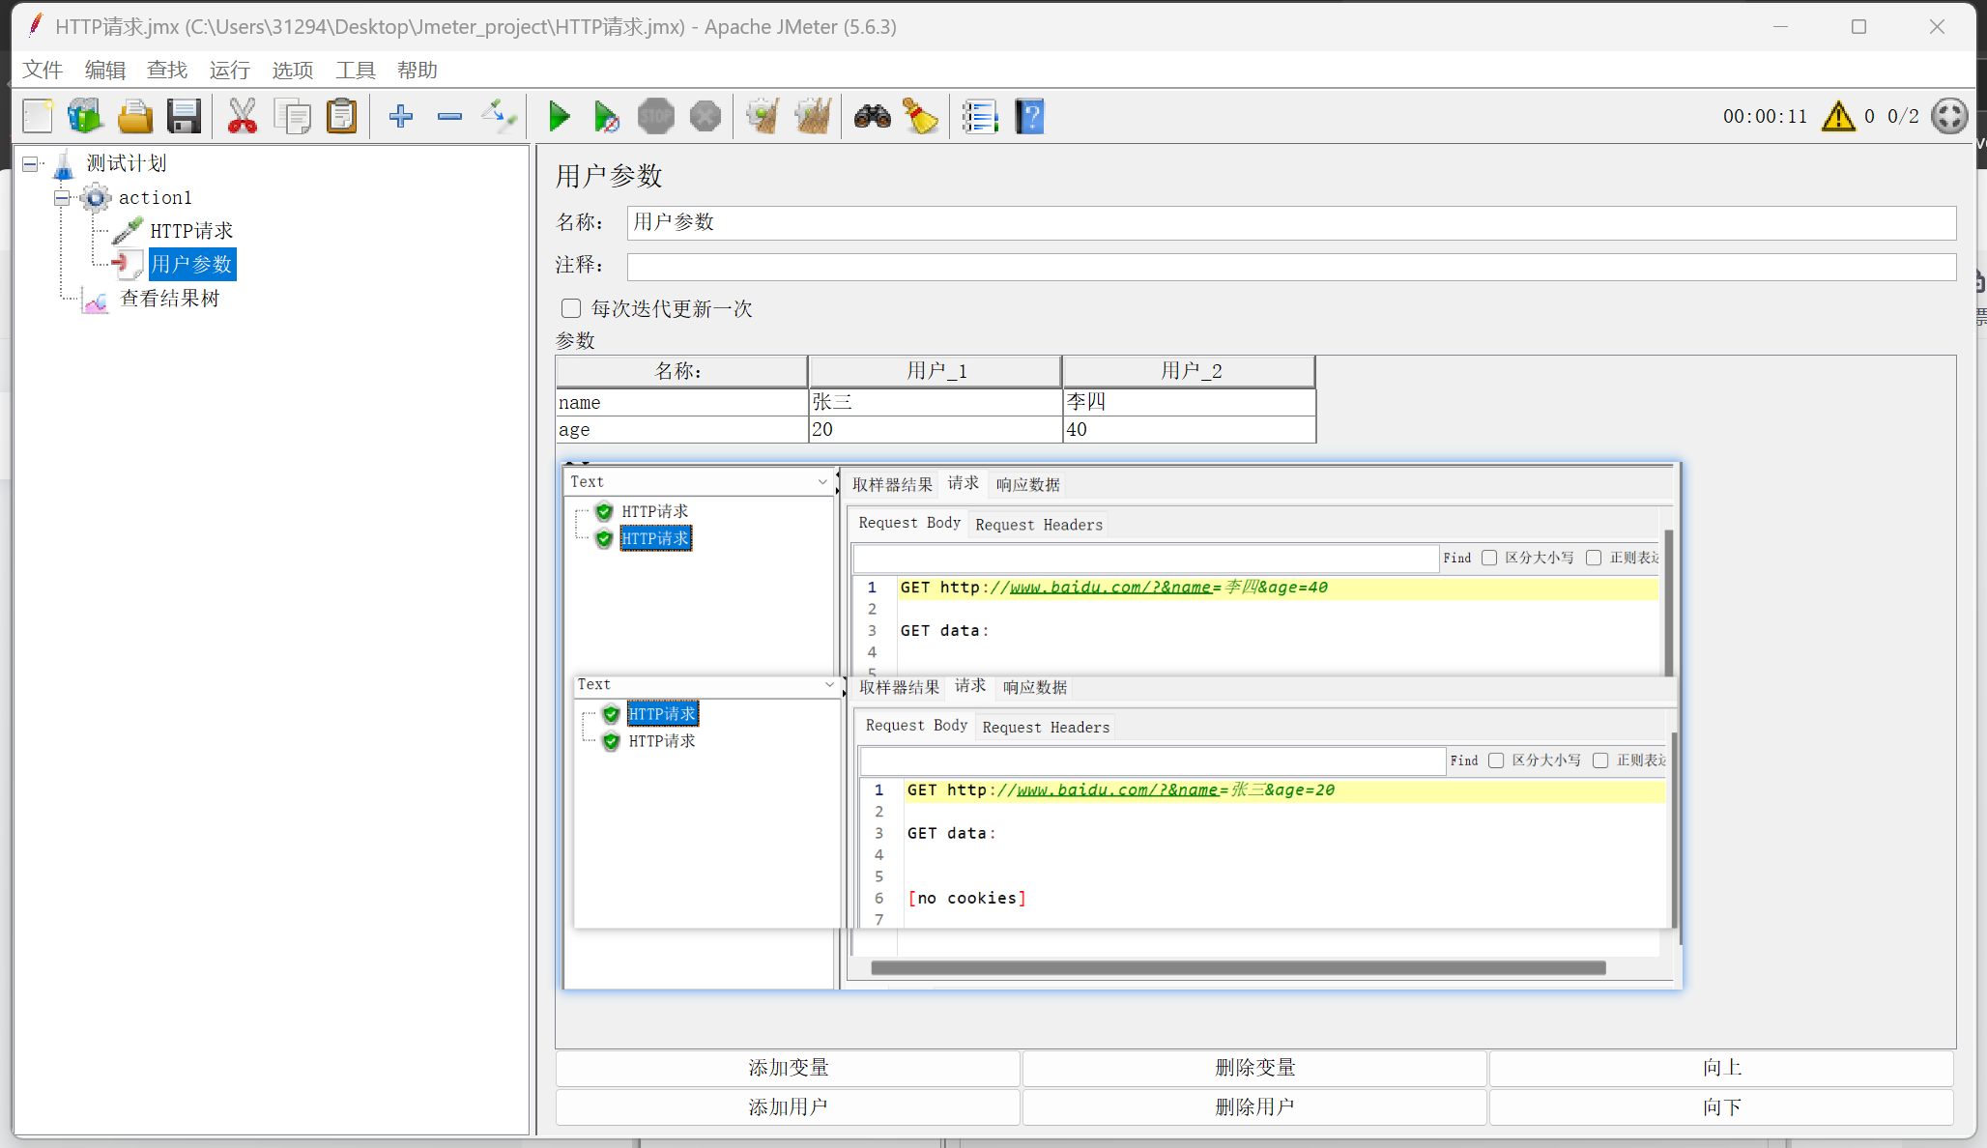The width and height of the screenshot is (1987, 1148).
Task: Collapse the 测试计划 tree node
Action: (31, 164)
